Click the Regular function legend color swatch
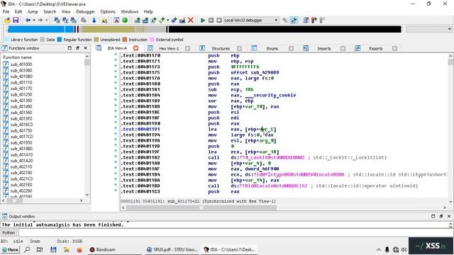 [60, 40]
